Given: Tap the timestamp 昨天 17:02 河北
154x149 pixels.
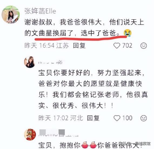Looking at the screenshot, I should pos(61,118).
